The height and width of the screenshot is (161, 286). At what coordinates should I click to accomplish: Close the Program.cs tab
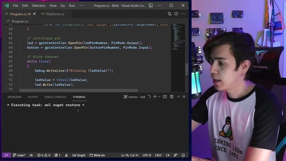tap(34, 14)
